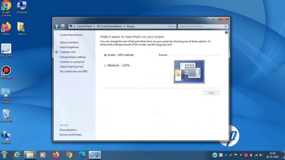Image resolution: width=285 pixels, height=160 pixels.
Task: Open Adjust brightness link
Action: [x=69, y=47]
